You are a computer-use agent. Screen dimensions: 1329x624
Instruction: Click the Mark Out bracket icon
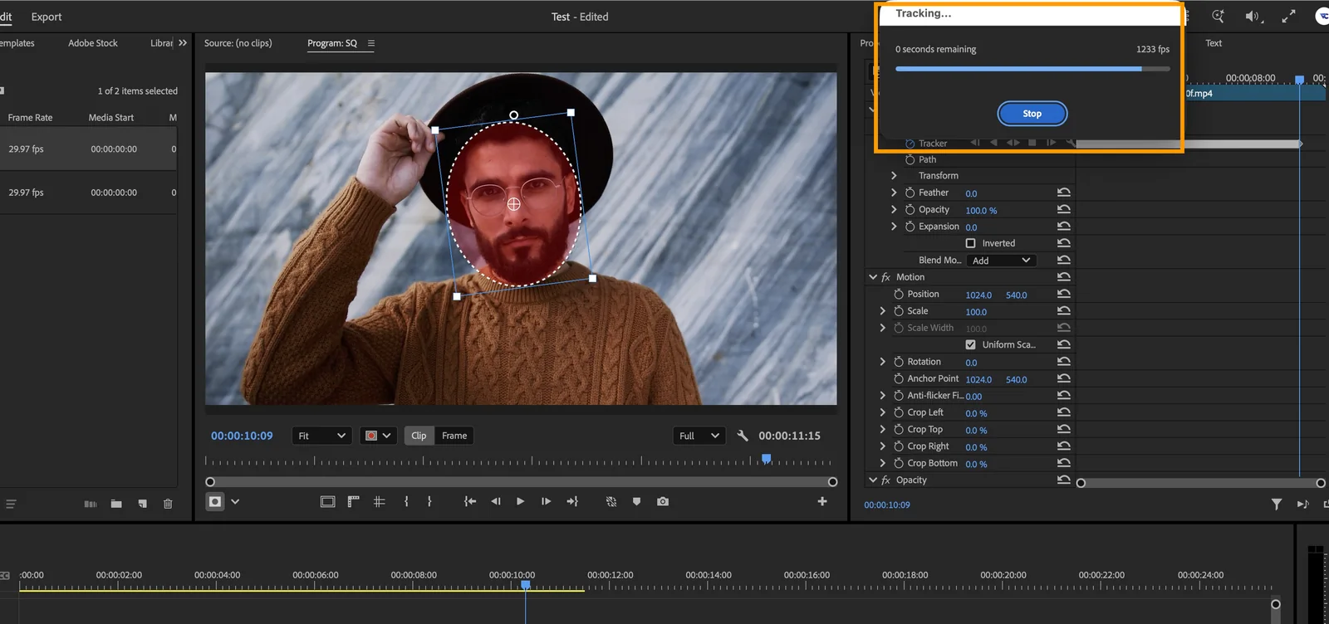(x=429, y=501)
